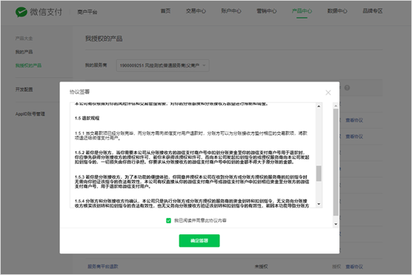Open the 数据中心 tab
Screen dimensions: 412x275
[337, 11]
